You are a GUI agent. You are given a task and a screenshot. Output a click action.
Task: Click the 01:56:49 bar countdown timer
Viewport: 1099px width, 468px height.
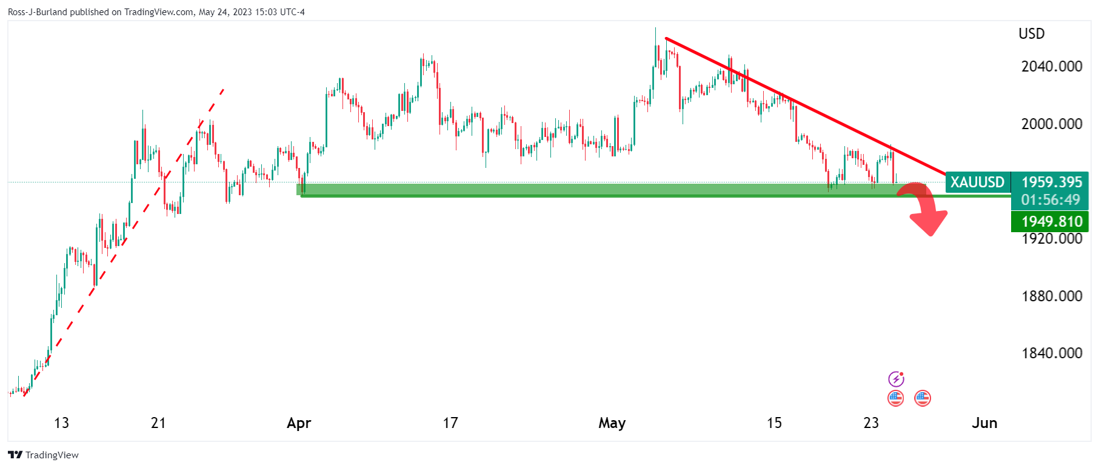coord(1050,200)
